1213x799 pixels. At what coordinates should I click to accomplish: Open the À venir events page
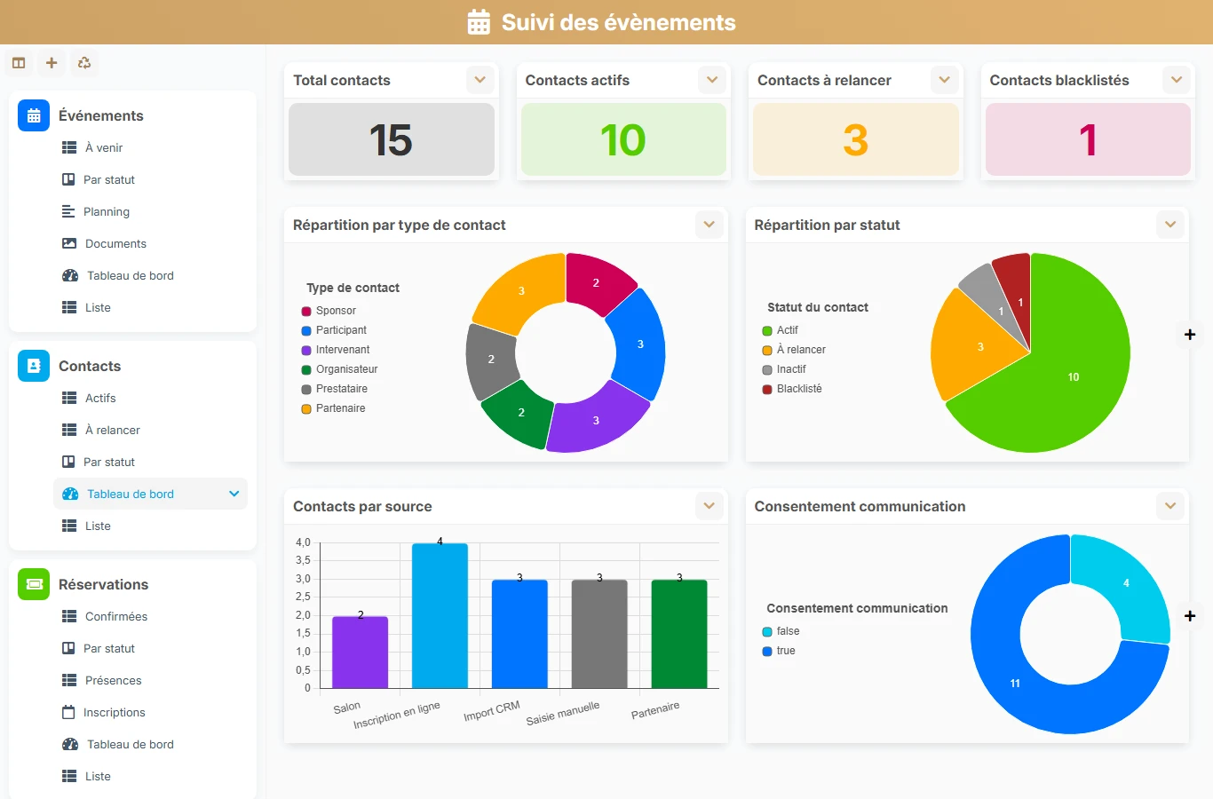[104, 147]
